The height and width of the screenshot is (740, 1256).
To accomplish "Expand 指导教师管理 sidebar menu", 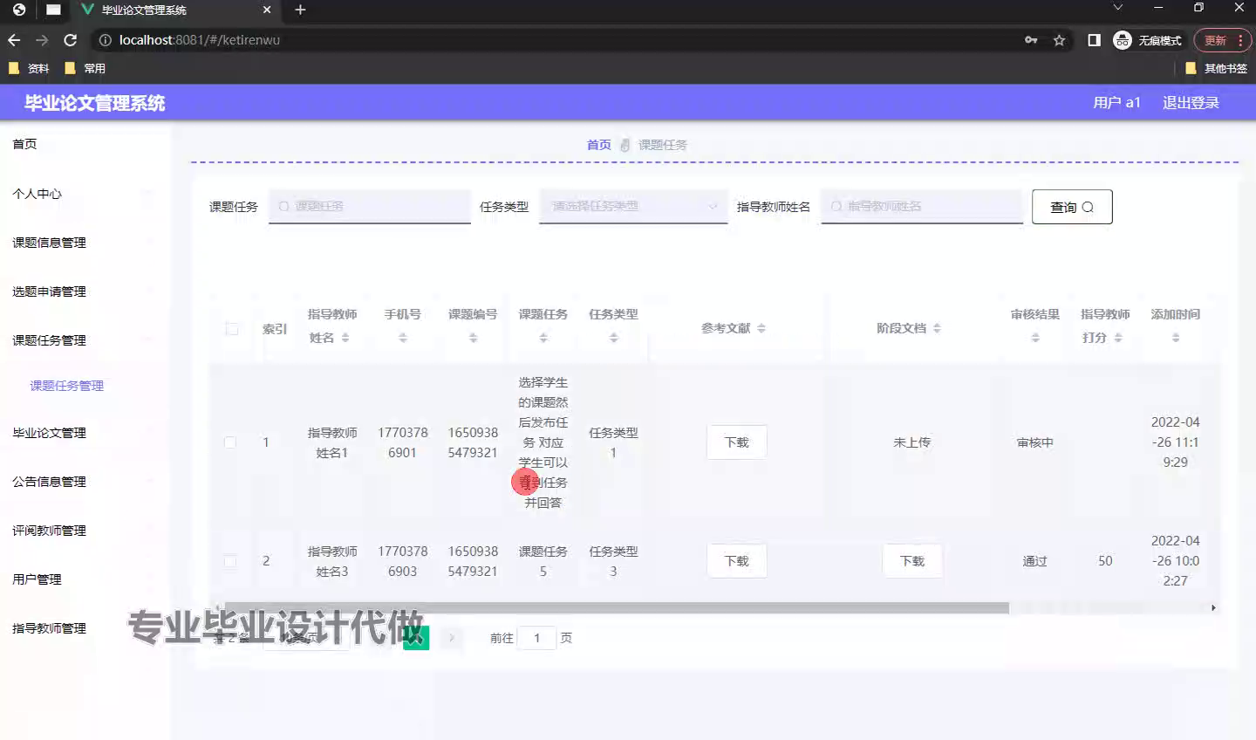I will coord(85,628).
